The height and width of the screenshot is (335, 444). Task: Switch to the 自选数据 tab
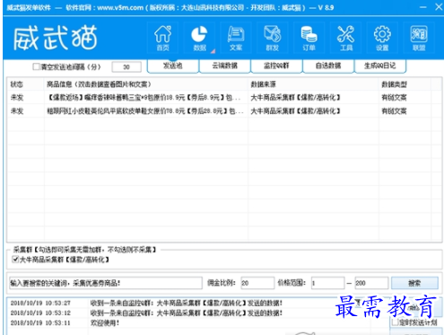[x=328, y=66]
